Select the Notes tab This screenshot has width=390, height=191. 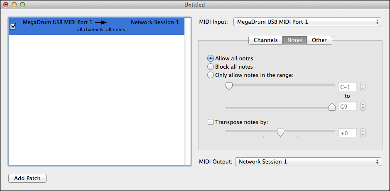(x=295, y=40)
